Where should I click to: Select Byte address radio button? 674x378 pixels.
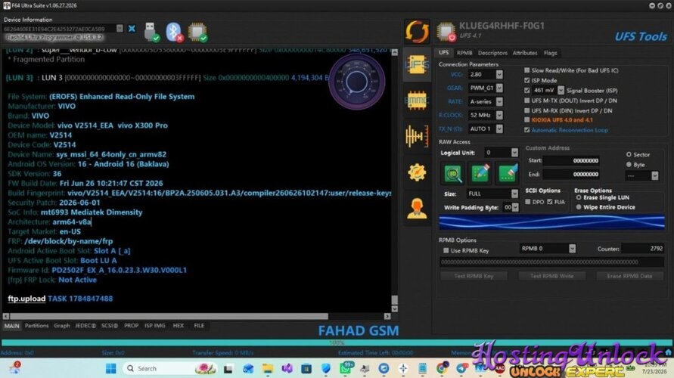(x=629, y=165)
